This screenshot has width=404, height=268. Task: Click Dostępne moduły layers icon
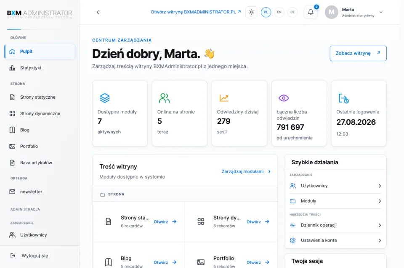pos(105,98)
